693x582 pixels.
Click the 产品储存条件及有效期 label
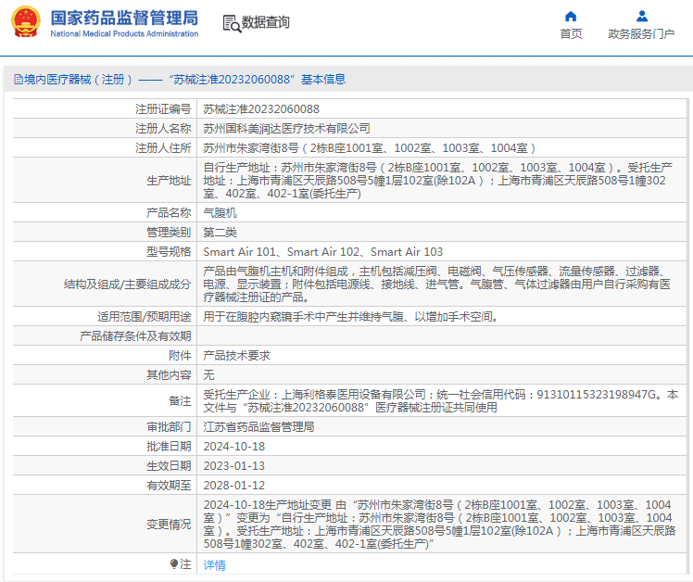tap(135, 336)
